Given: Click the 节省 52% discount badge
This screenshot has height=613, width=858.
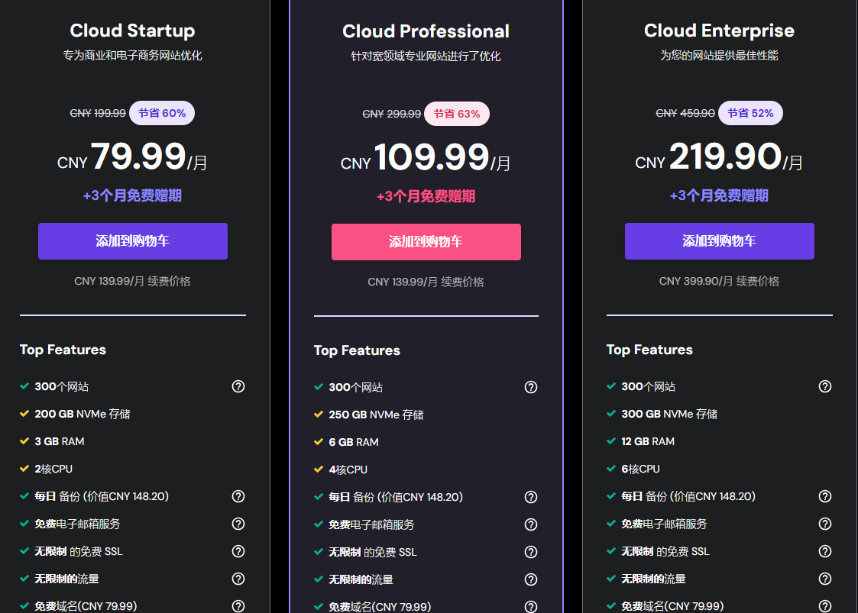Looking at the screenshot, I should click(750, 113).
